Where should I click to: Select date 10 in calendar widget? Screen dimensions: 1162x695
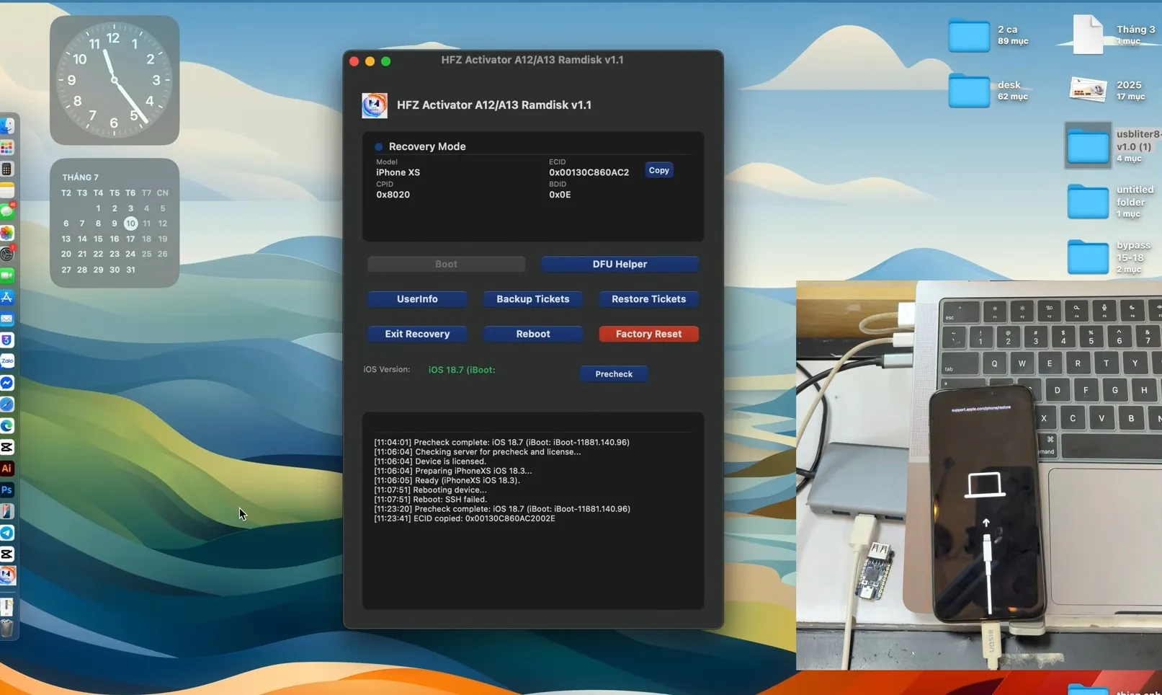pyautogui.click(x=130, y=223)
